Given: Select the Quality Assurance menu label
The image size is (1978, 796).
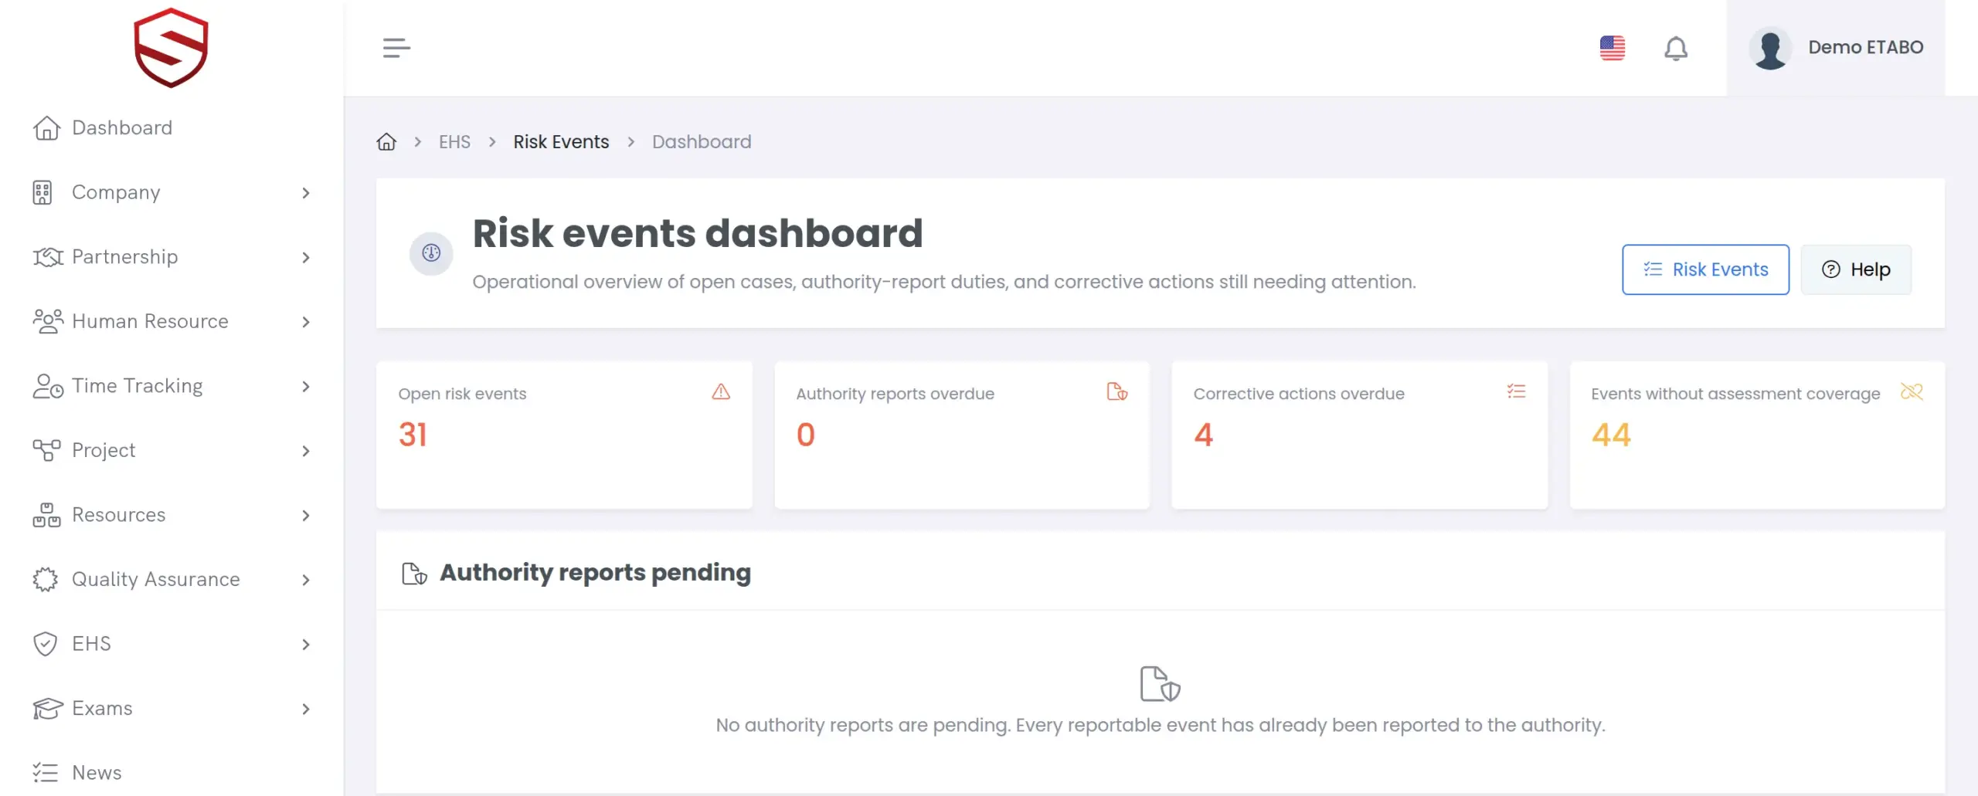Looking at the screenshot, I should 156,580.
